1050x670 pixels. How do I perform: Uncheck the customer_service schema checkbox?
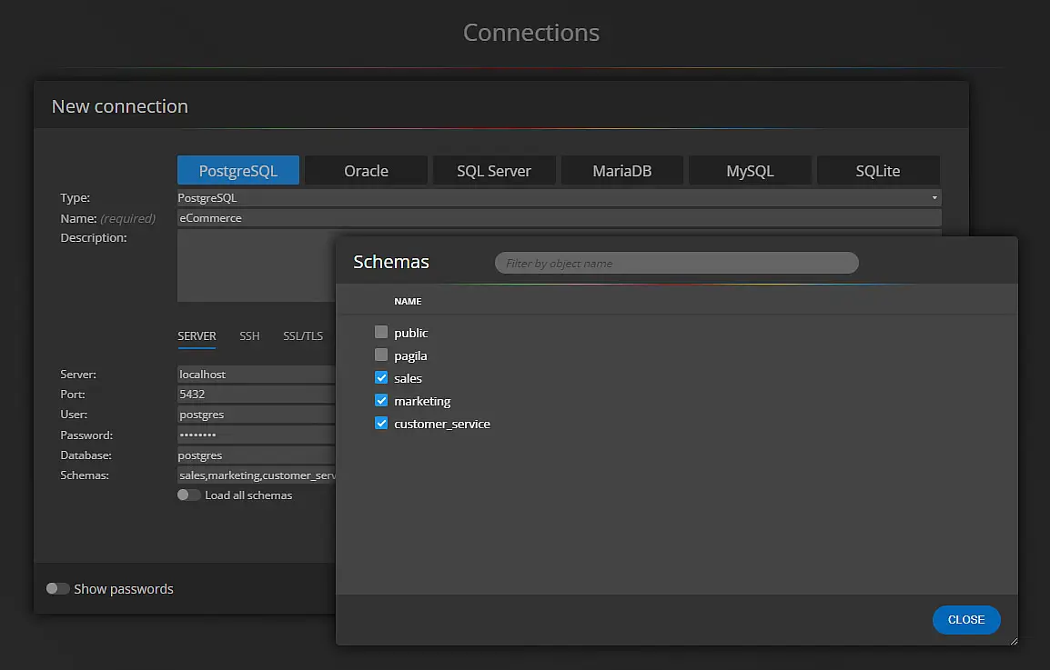pyautogui.click(x=381, y=423)
